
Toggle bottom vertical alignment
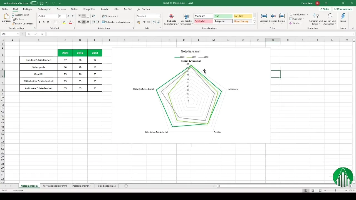click(88, 16)
